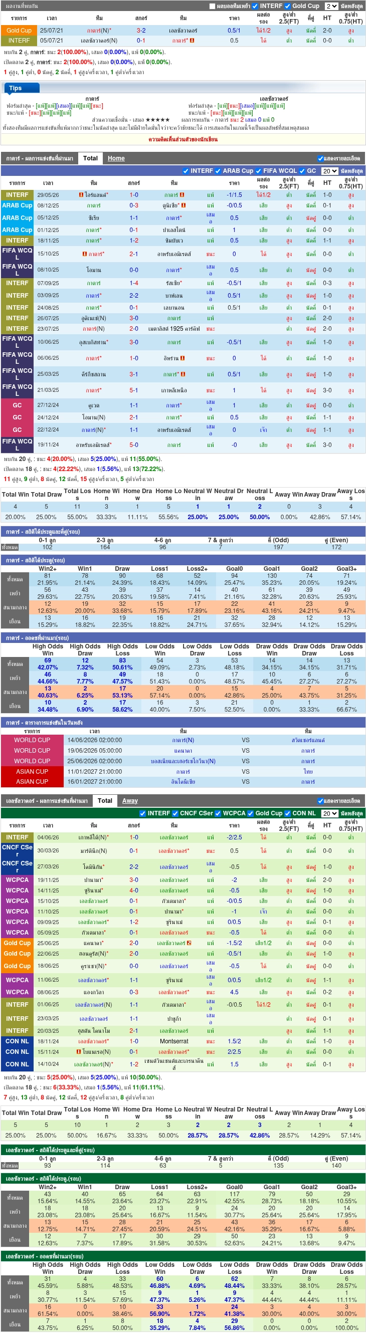
Task: Open the 4-0 score against ซูรินาเม on 14/11/25
Action: coord(134,891)
